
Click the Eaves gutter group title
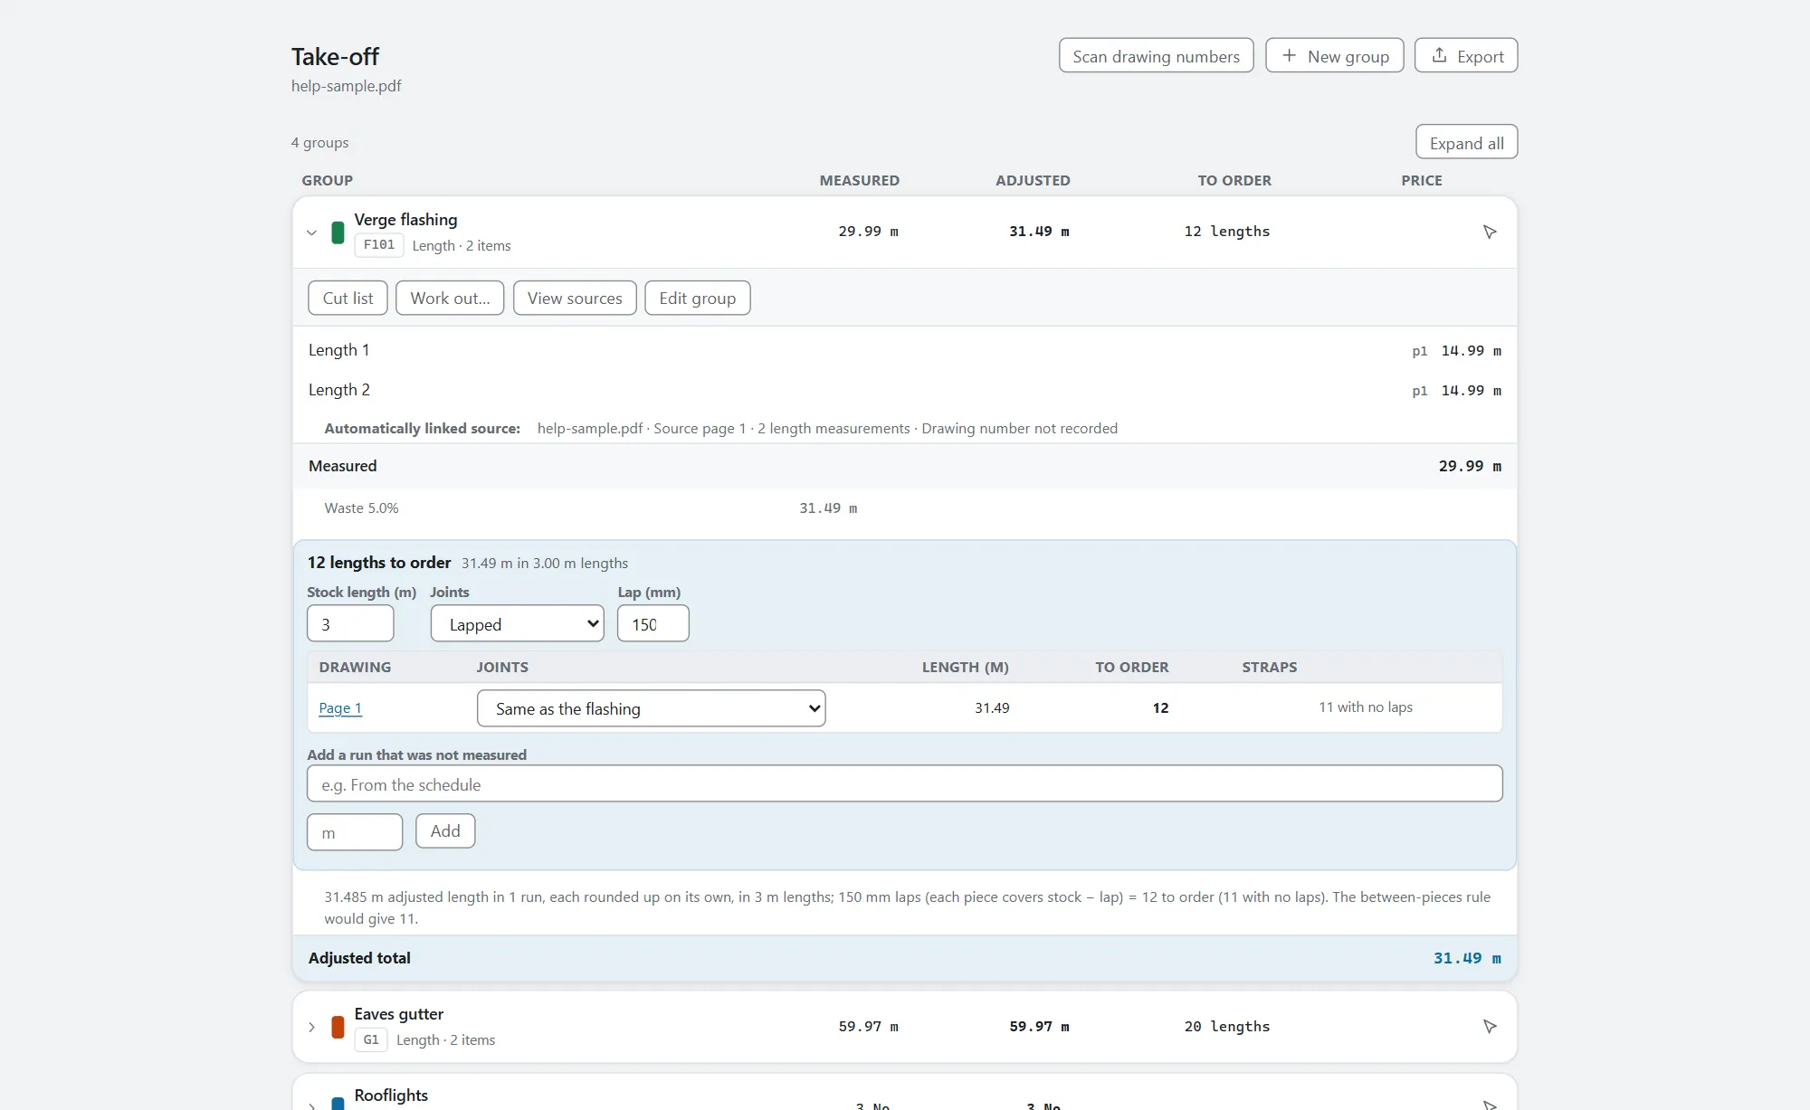398,1014
